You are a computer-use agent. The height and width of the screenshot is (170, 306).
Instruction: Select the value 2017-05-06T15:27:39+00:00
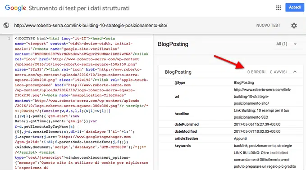click(x=257, y=124)
